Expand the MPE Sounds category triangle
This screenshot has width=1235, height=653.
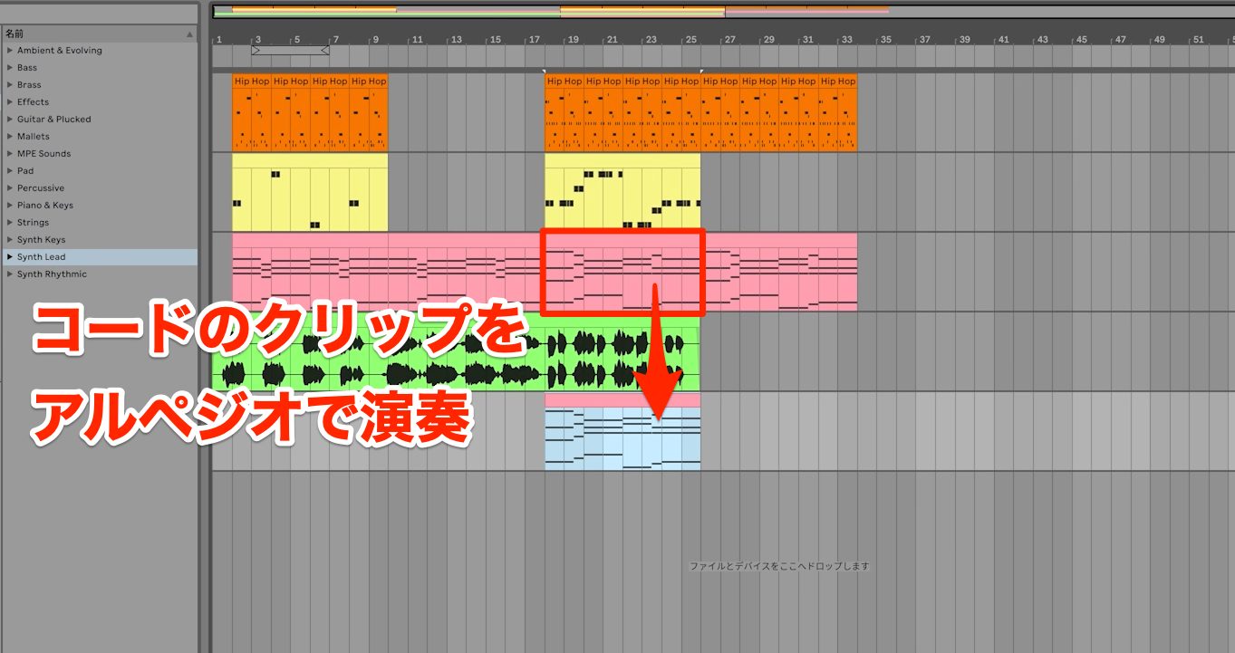pyautogui.click(x=10, y=154)
